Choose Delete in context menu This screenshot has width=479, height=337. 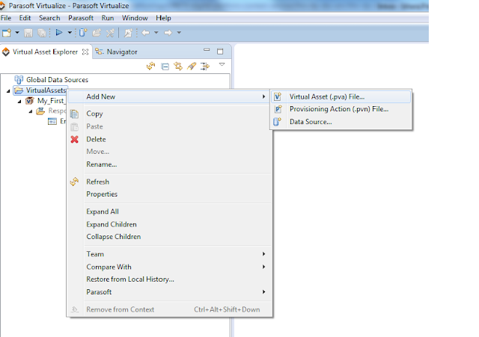click(169, 140)
